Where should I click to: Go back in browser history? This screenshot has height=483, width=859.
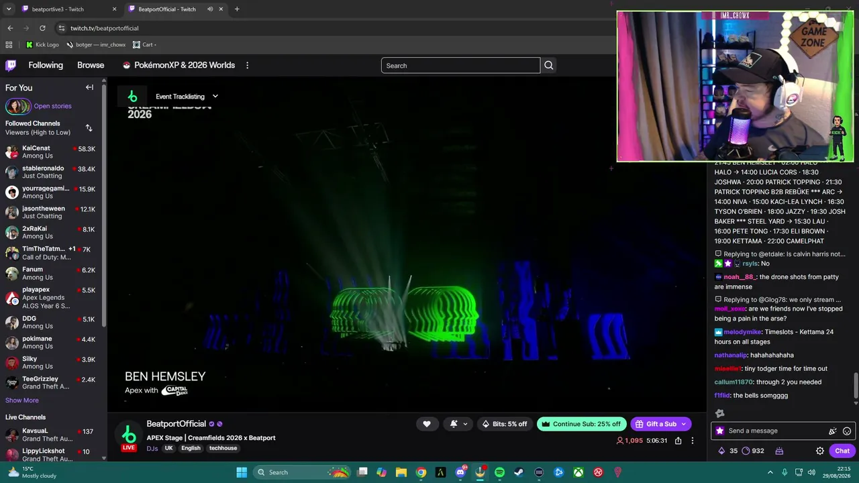pos(10,28)
